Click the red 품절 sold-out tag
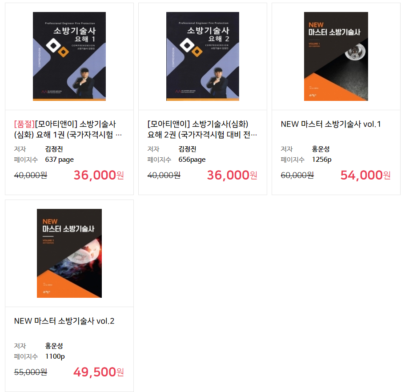 [x=24, y=124]
